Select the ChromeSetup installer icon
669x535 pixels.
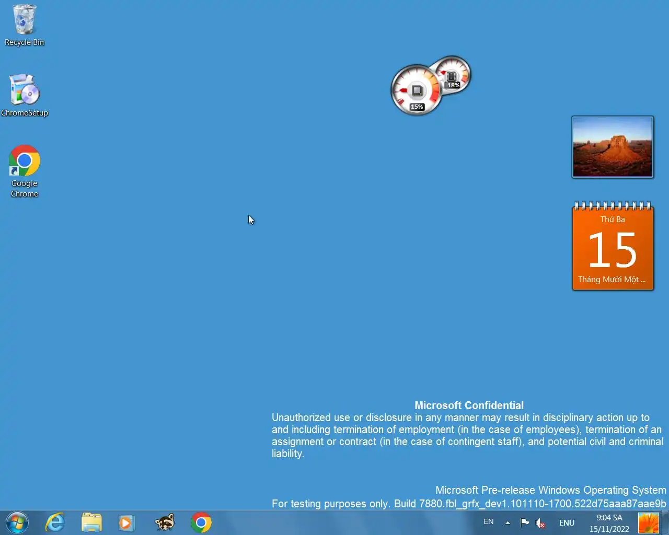pyautogui.click(x=24, y=96)
